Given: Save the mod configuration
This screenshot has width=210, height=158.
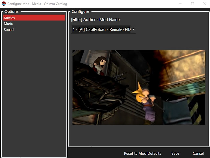Looking at the screenshot, I should [x=175, y=153].
